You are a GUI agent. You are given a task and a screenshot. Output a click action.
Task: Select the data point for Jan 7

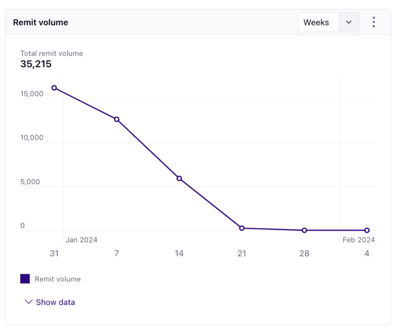pyautogui.click(x=116, y=119)
